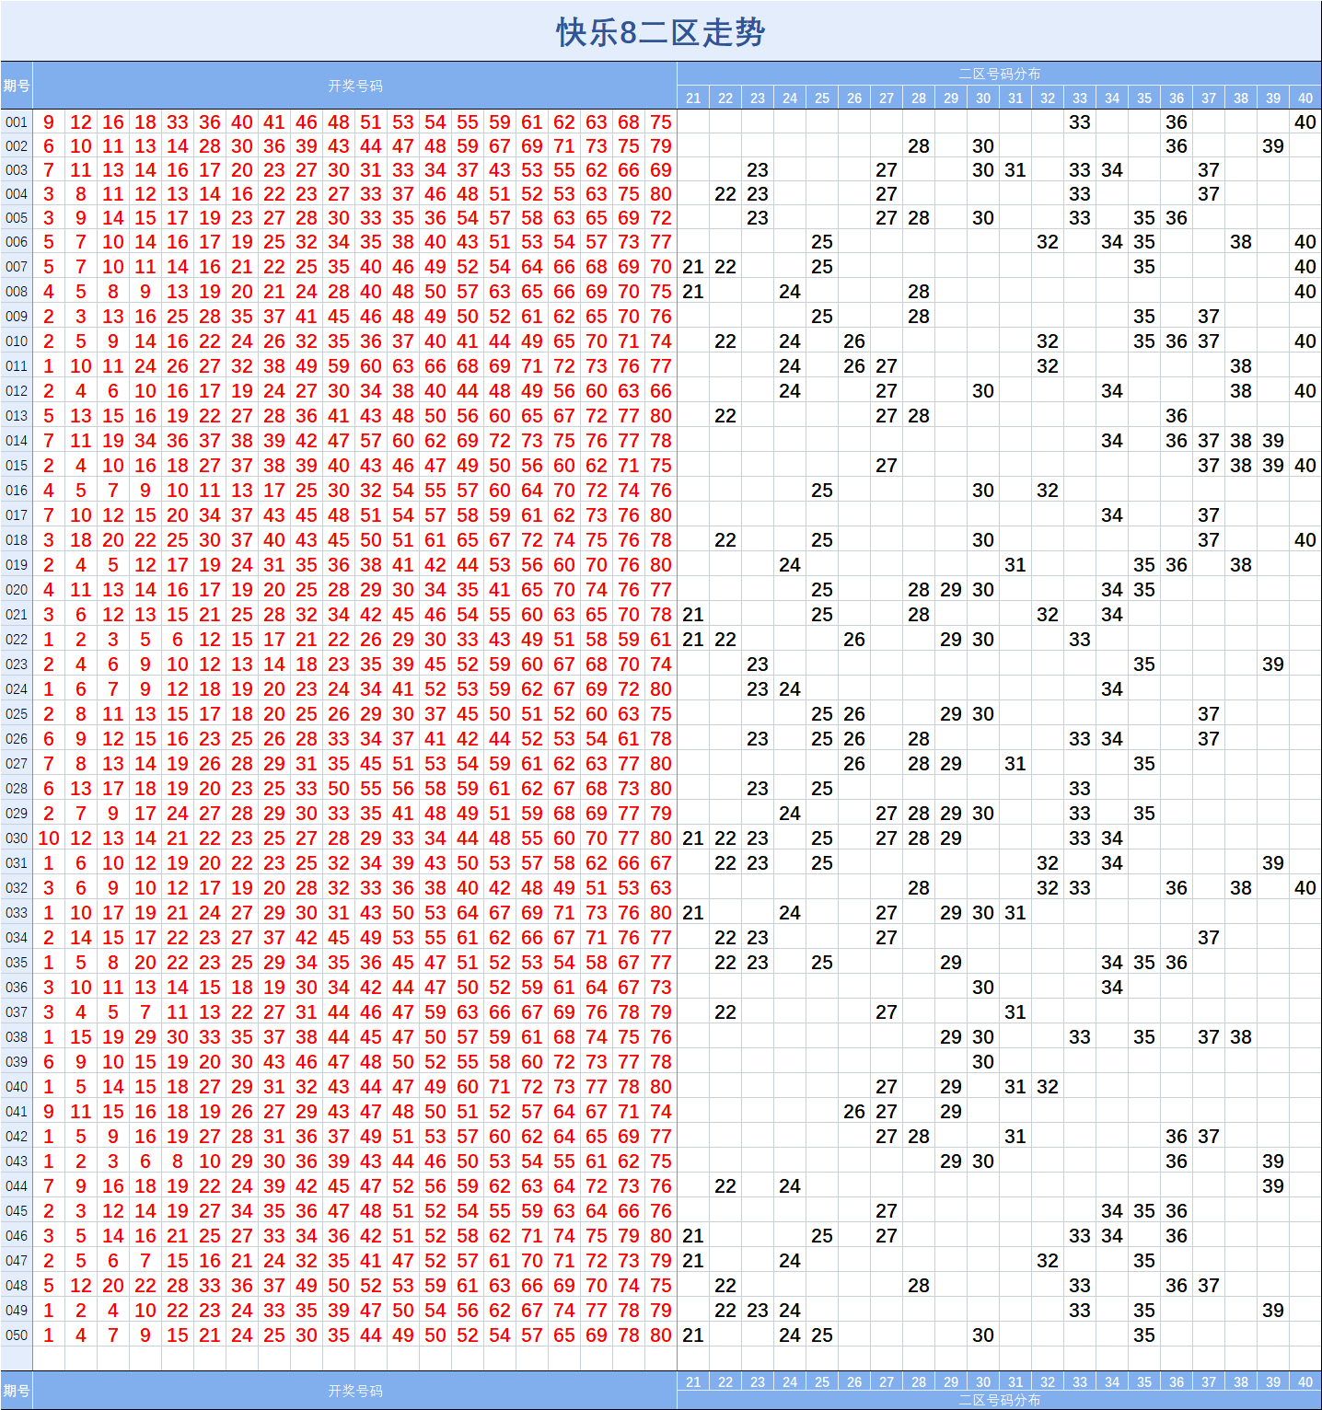Click black distribution number 34 in row 017
The width and height of the screenshot is (1322, 1410).
pyautogui.click(x=1112, y=515)
